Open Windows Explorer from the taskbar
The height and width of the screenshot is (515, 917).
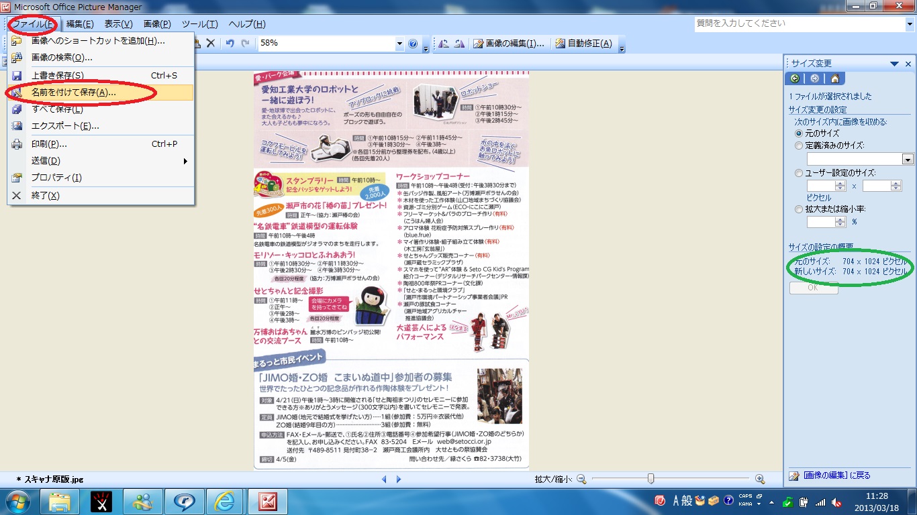[x=60, y=502]
